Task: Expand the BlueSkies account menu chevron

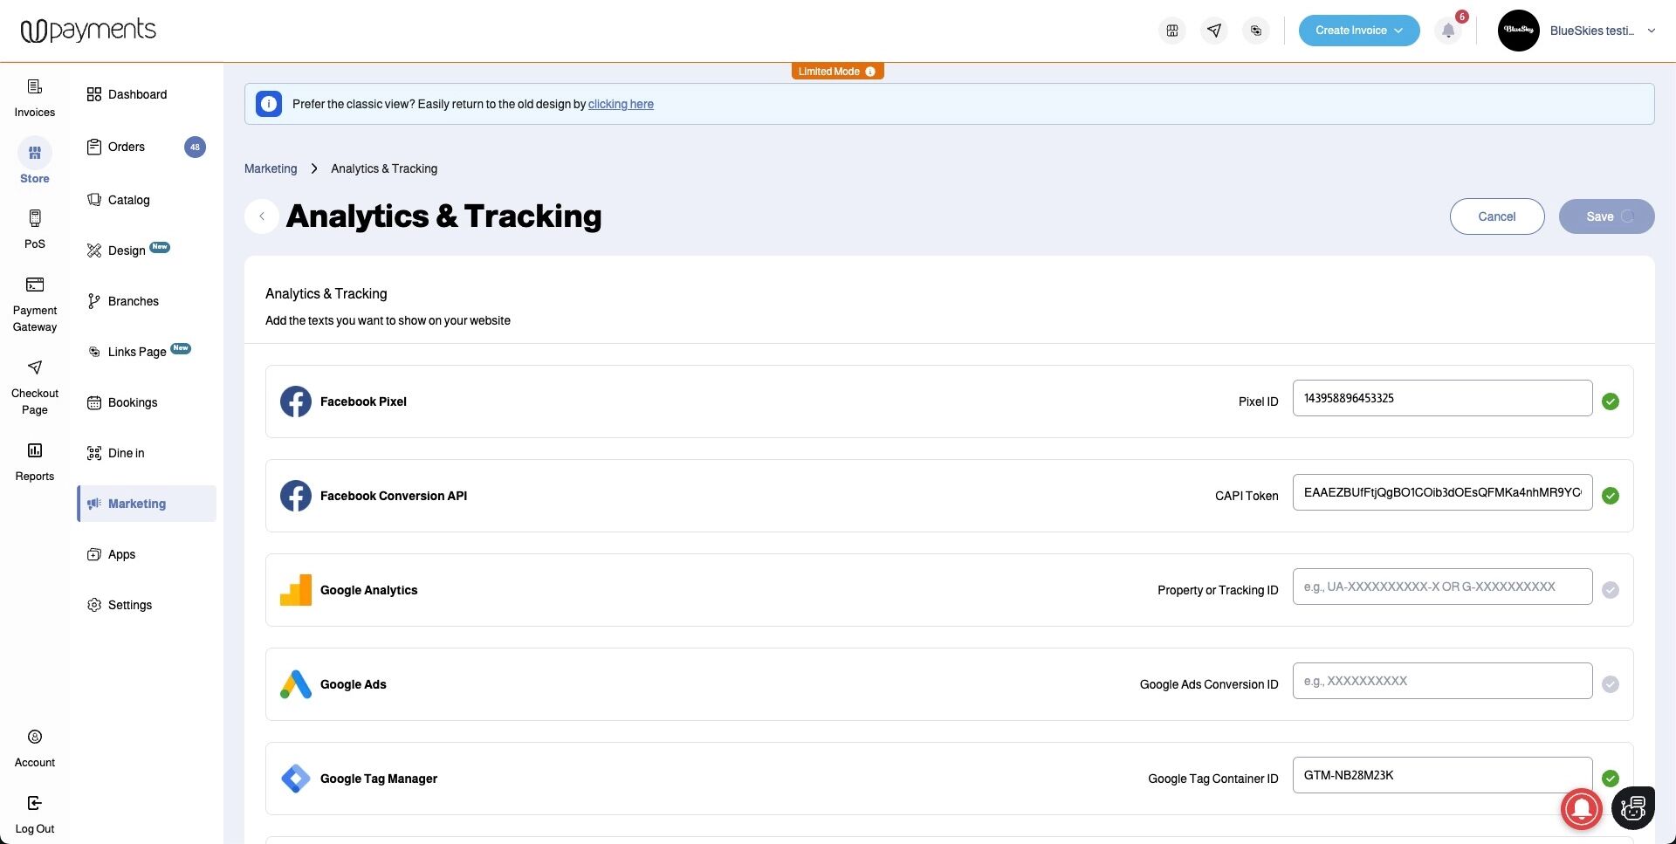Action: [1652, 31]
